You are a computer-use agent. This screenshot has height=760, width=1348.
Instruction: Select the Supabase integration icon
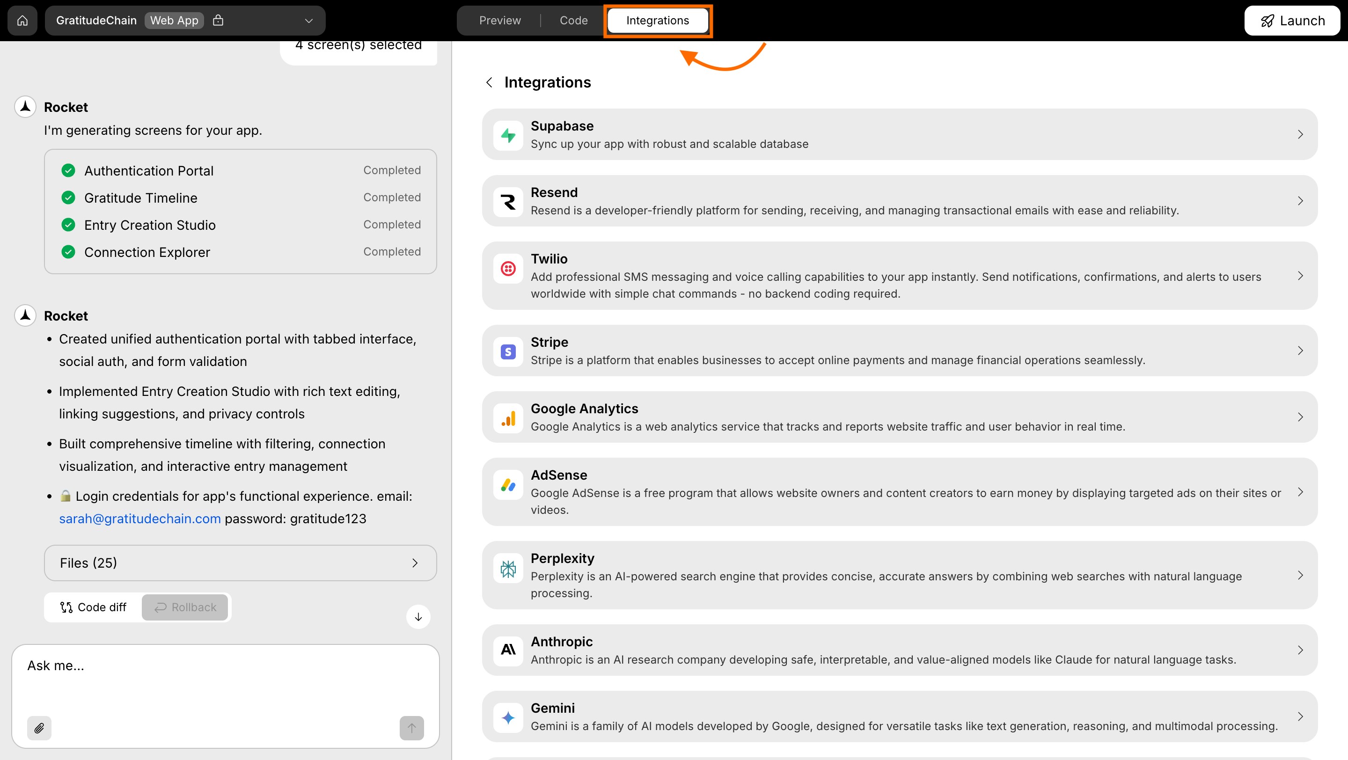click(x=507, y=135)
